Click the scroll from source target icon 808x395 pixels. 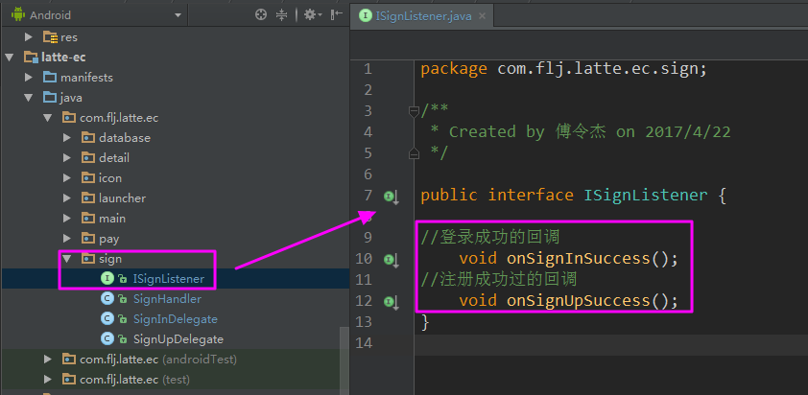pyautogui.click(x=261, y=15)
